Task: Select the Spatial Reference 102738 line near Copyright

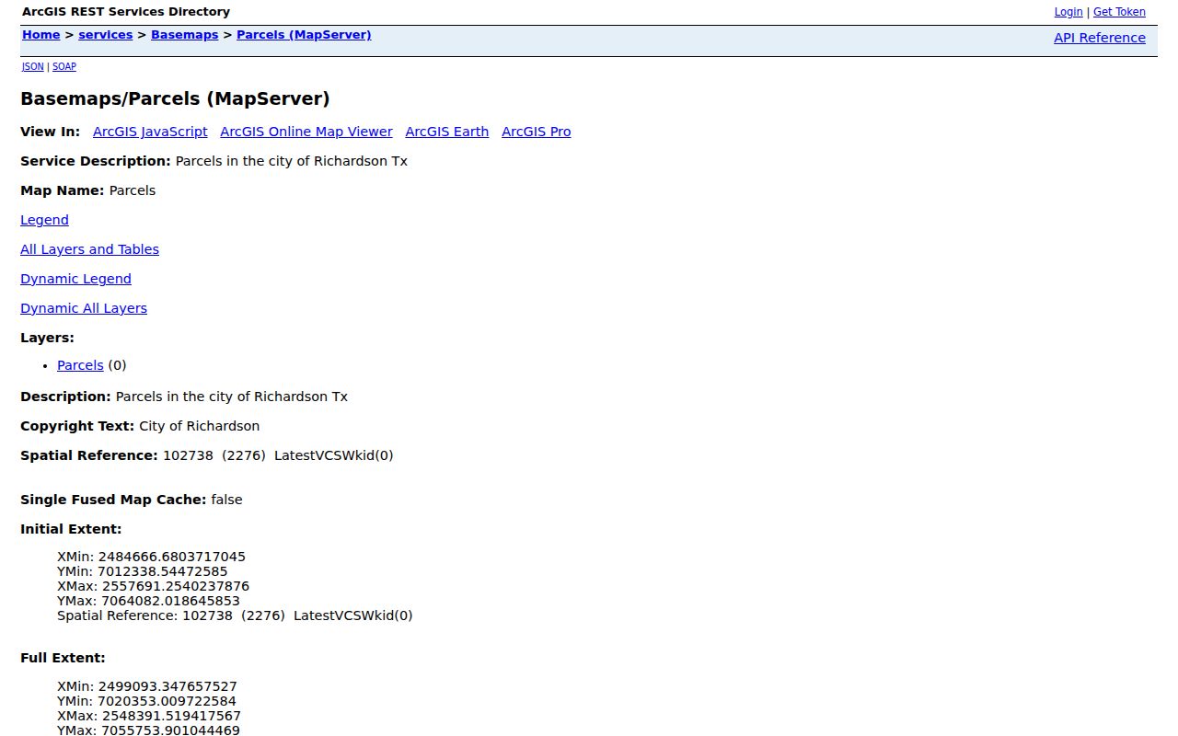Action: coord(207,455)
